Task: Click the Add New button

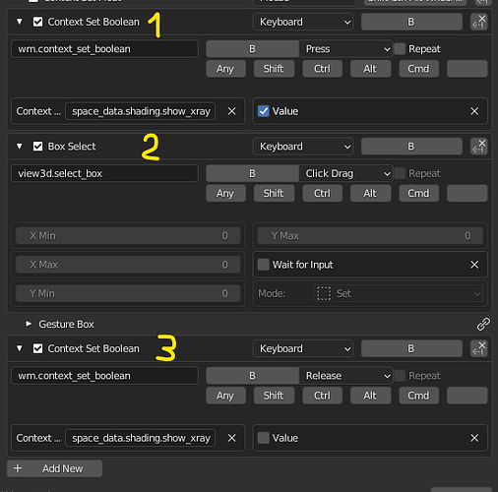Action: click(54, 468)
